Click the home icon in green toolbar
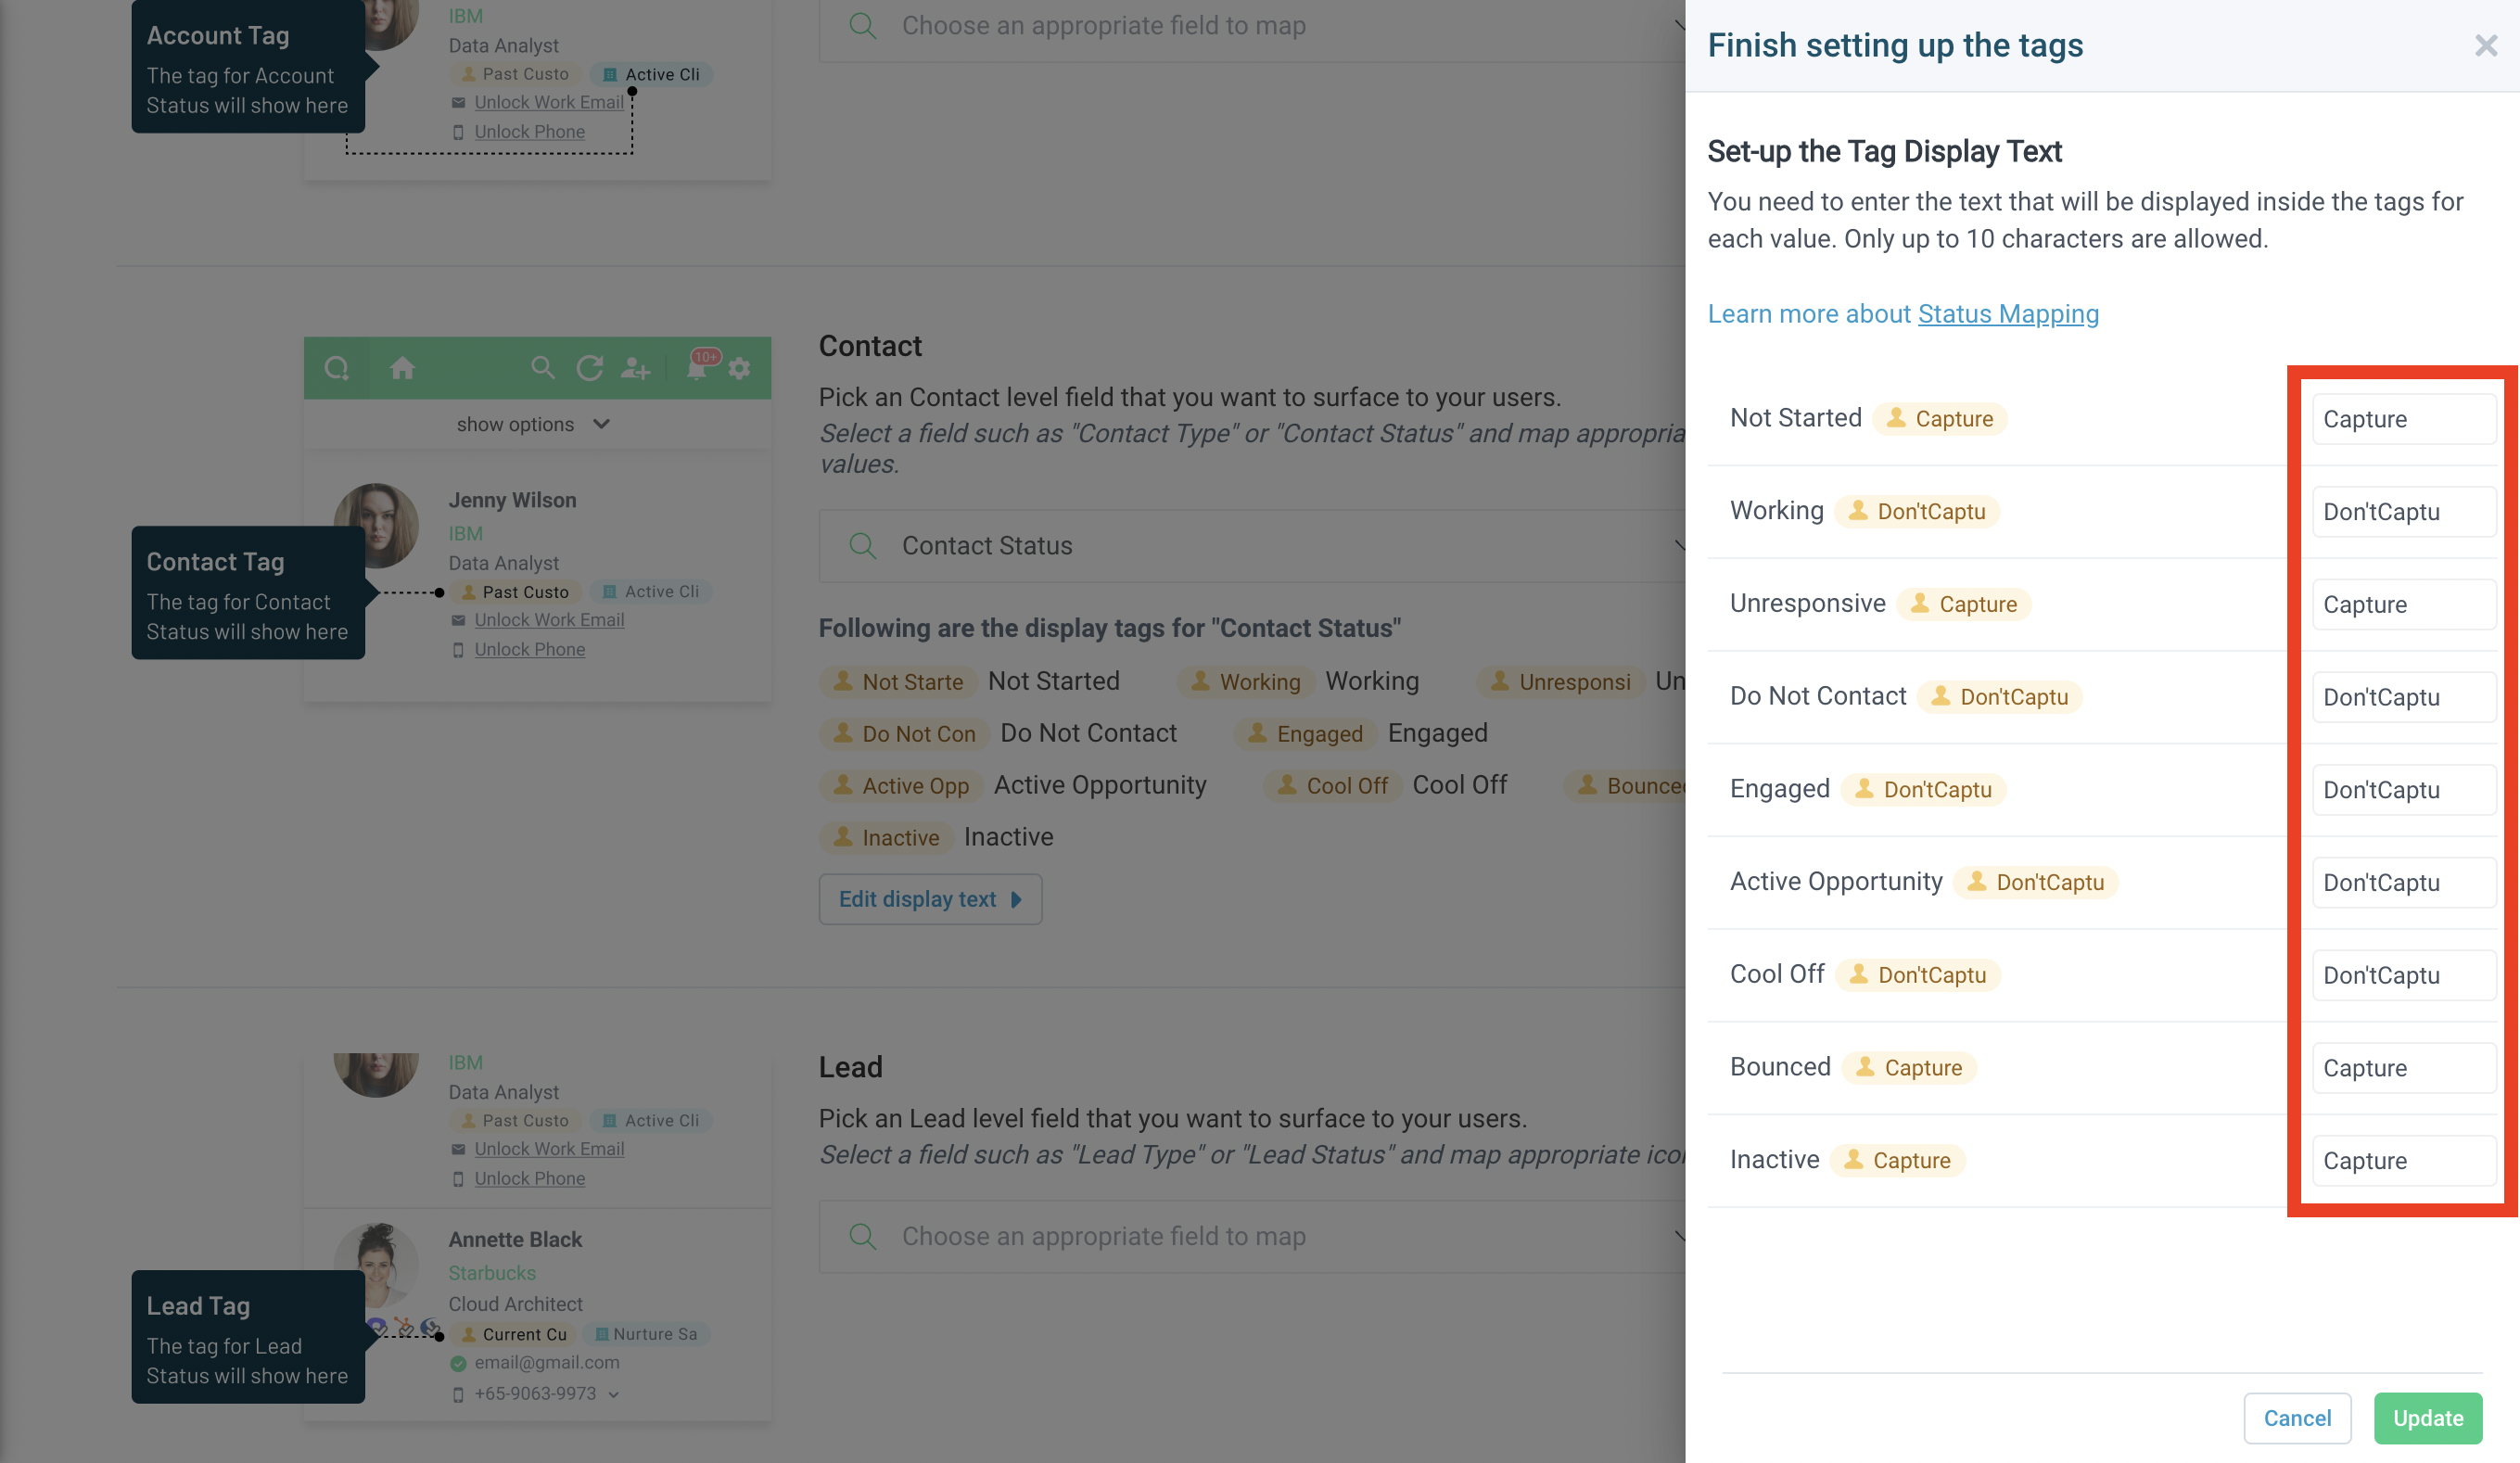This screenshot has height=1463, width=2520. 402,368
